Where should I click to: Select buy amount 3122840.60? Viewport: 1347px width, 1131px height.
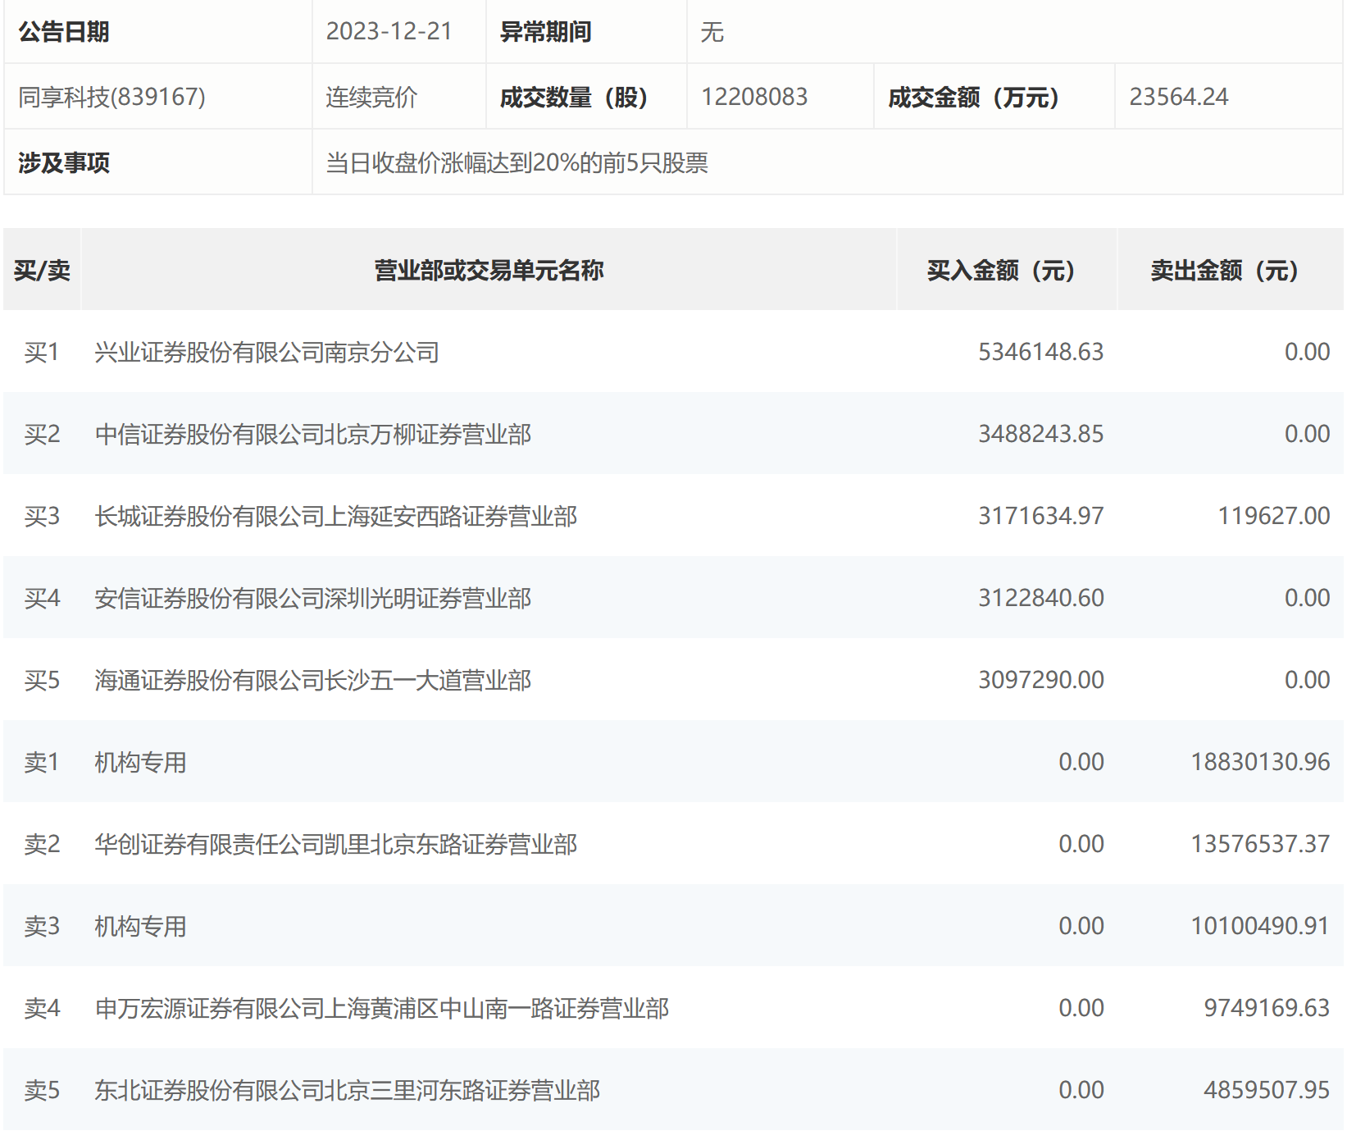click(x=1041, y=598)
